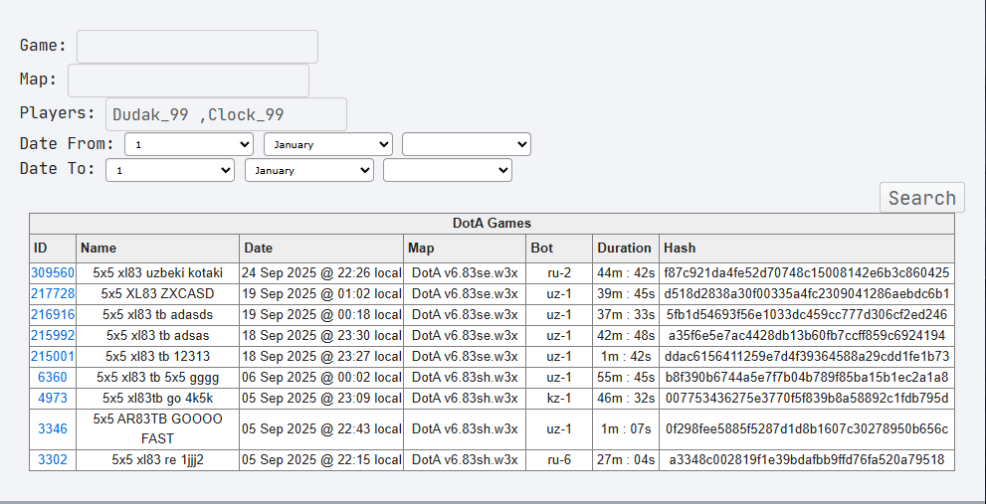Open game ID 3346
The image size is (986, 504).
53,428
